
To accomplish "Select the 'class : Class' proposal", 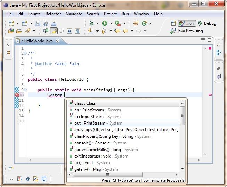I will click(x=124, y=103).
